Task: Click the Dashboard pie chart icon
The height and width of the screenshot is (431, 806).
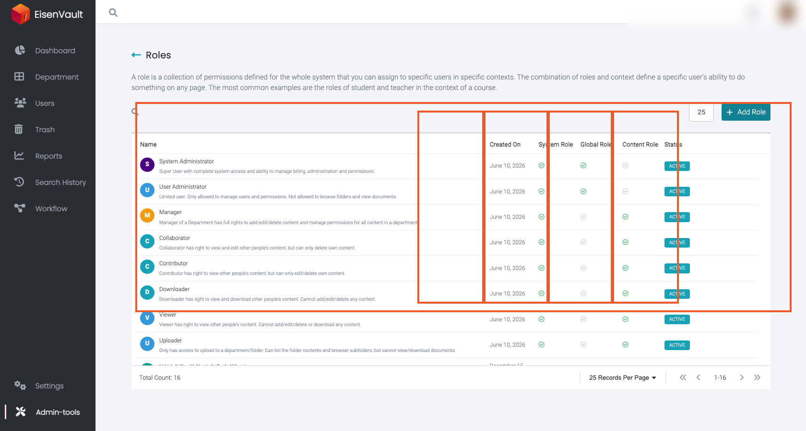Action: (20, 50)
